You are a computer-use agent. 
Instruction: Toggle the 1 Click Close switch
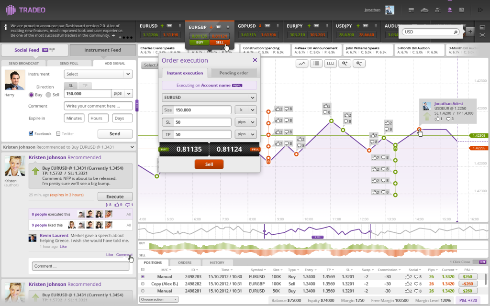coord(482,262)
